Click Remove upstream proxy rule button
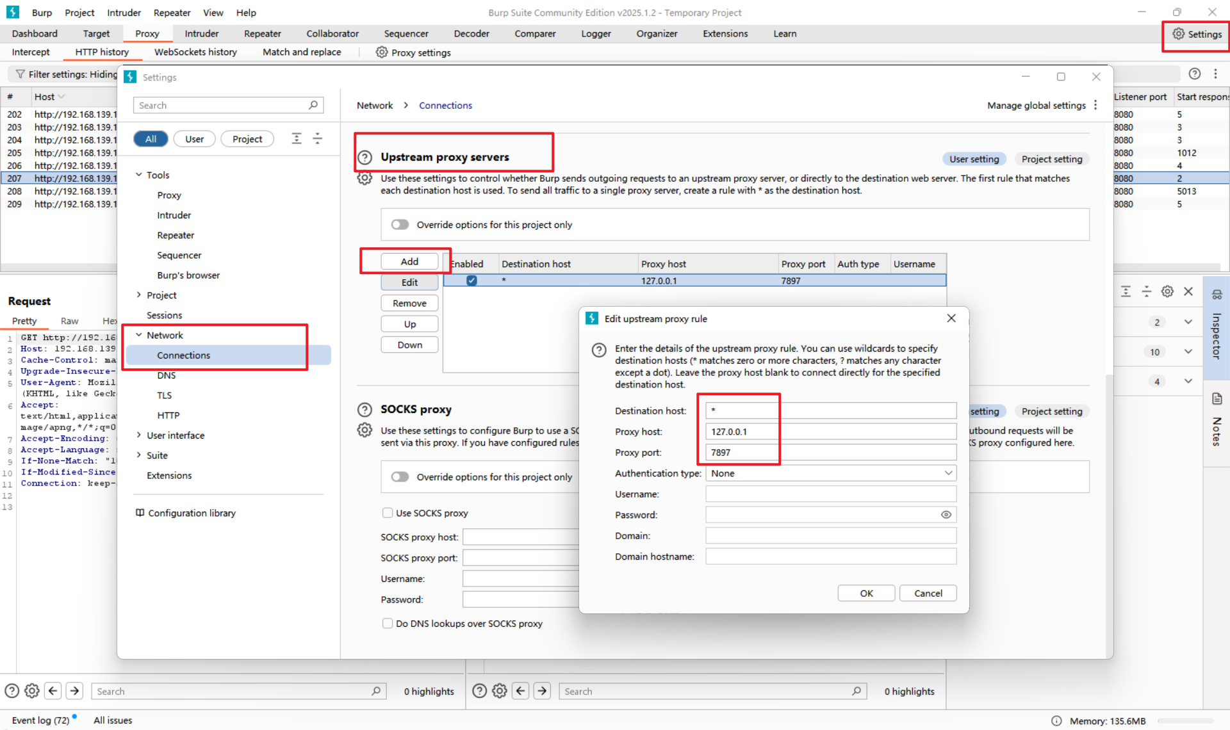The width and height of the screenshot is (1230, 730). tap(409, 303)
